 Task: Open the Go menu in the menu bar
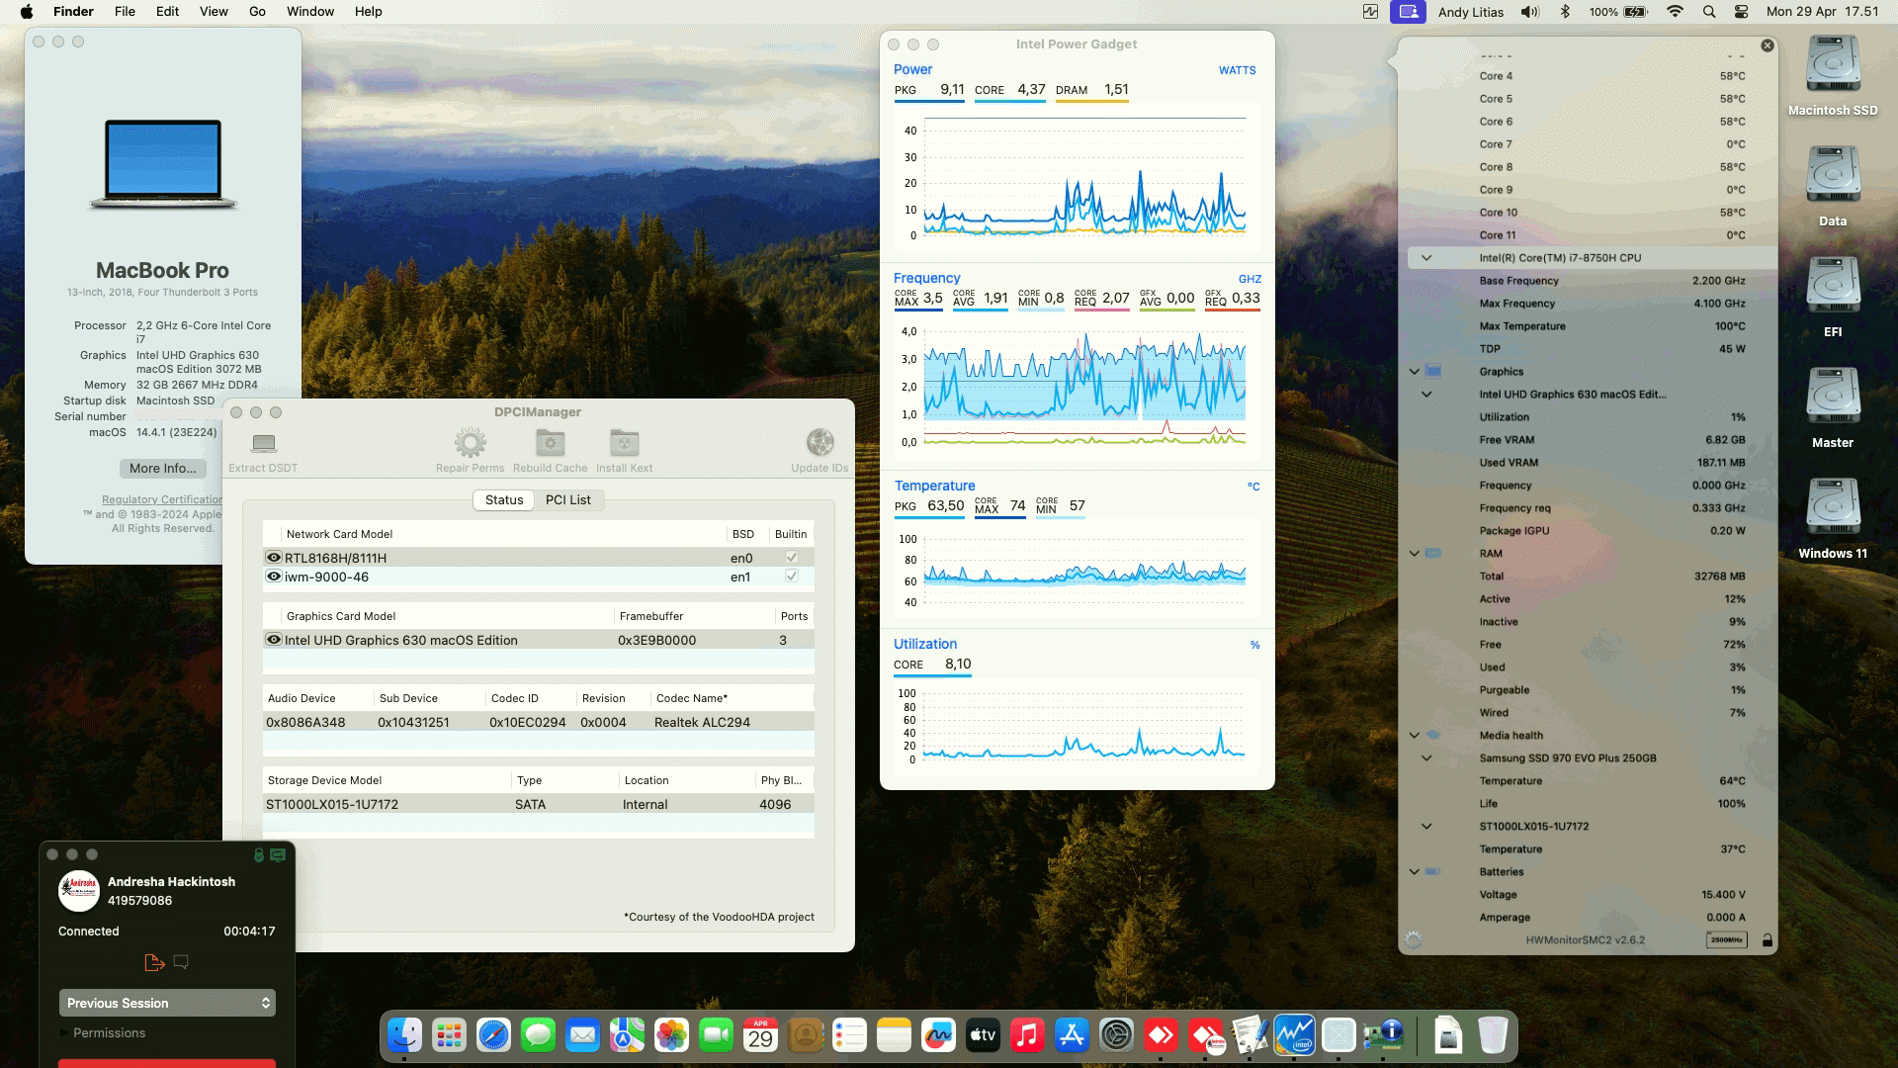pyautogui.click(x=256, y=11)
